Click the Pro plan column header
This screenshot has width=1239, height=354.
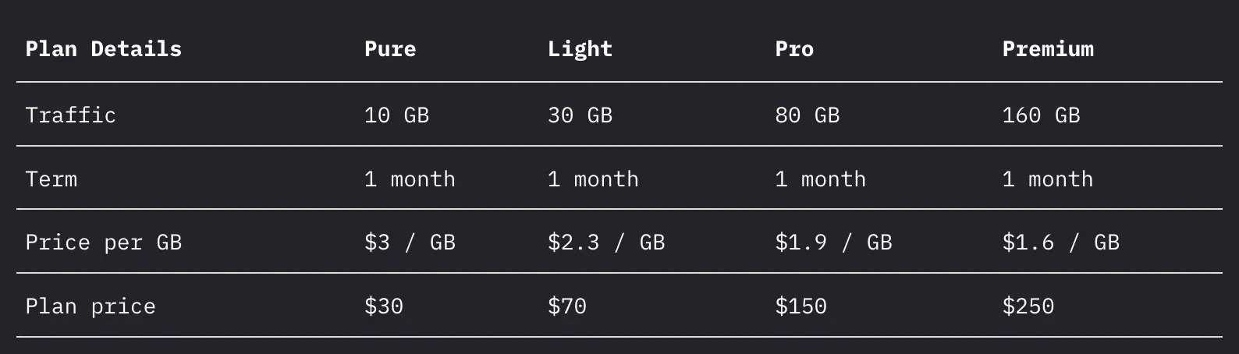[x=794, y=49]
